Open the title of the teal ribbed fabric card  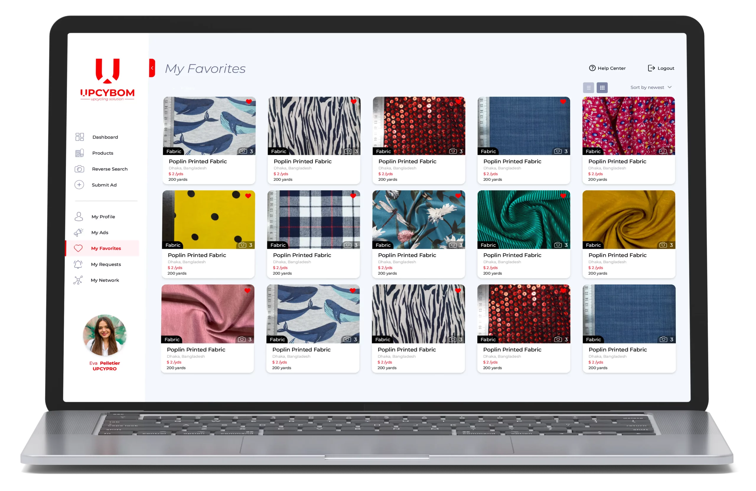click(x=512, y=255)
